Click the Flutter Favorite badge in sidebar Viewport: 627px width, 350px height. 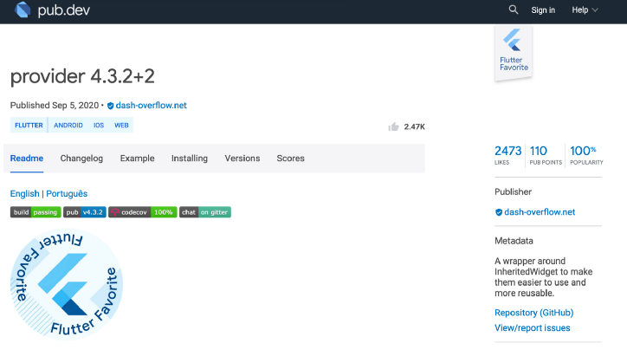[514, 54]
